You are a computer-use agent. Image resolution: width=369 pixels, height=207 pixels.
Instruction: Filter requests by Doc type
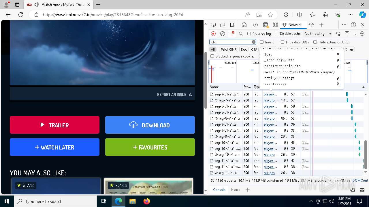(244, 49)
